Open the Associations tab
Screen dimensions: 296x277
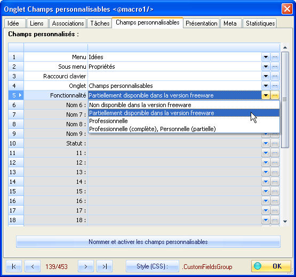click(x=68, y=23)
